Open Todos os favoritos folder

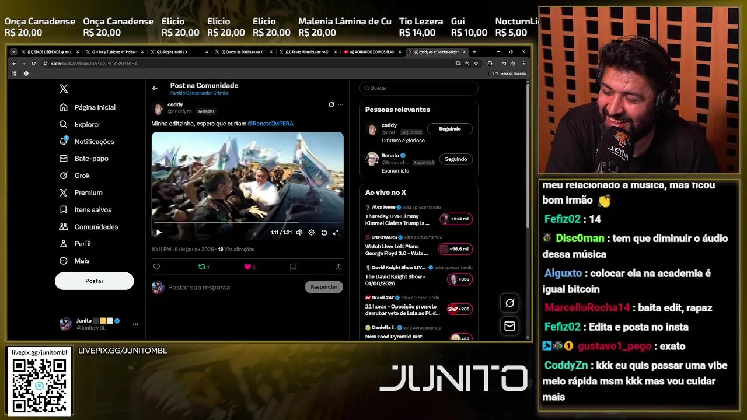click(510, 73)
